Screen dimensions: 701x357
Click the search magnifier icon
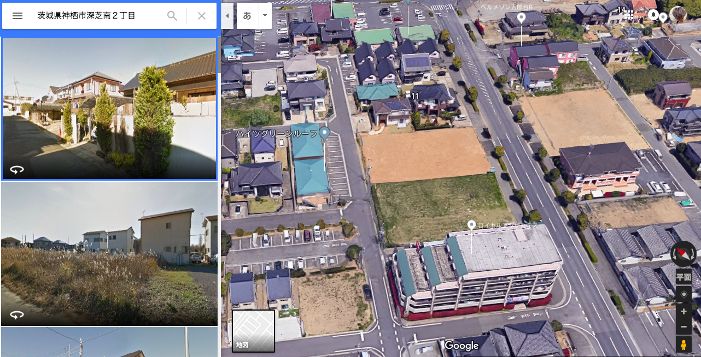point(172,16)
